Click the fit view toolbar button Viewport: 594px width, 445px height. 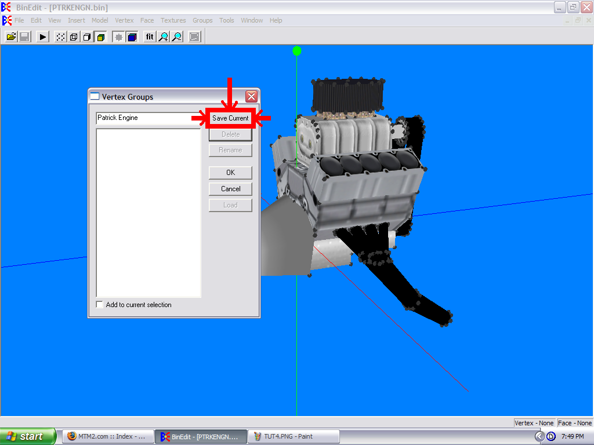coord(150,37)
